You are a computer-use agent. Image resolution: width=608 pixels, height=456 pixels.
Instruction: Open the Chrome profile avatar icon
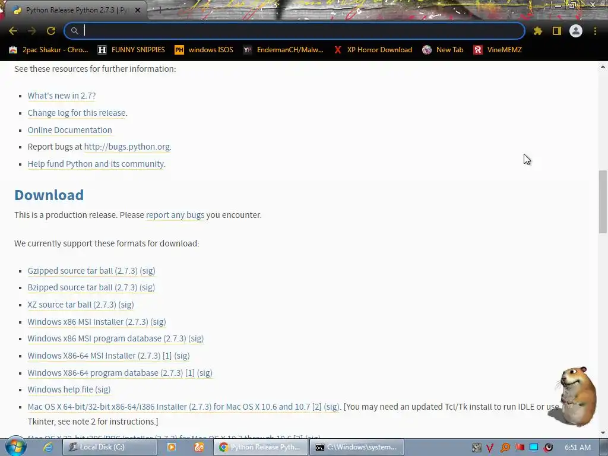click(576, 31)
